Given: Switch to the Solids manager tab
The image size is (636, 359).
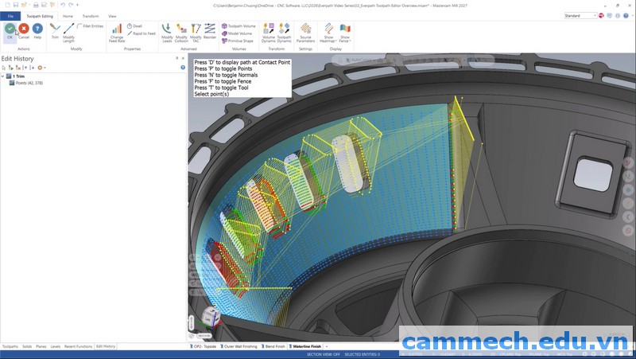Looking at the screenshot, I should coord(27,346).
